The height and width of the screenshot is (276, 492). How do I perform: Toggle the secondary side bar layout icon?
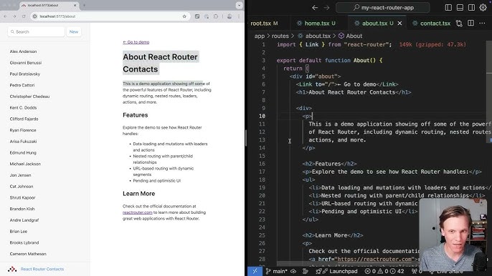pyautogui.click(x=471, y=8)
